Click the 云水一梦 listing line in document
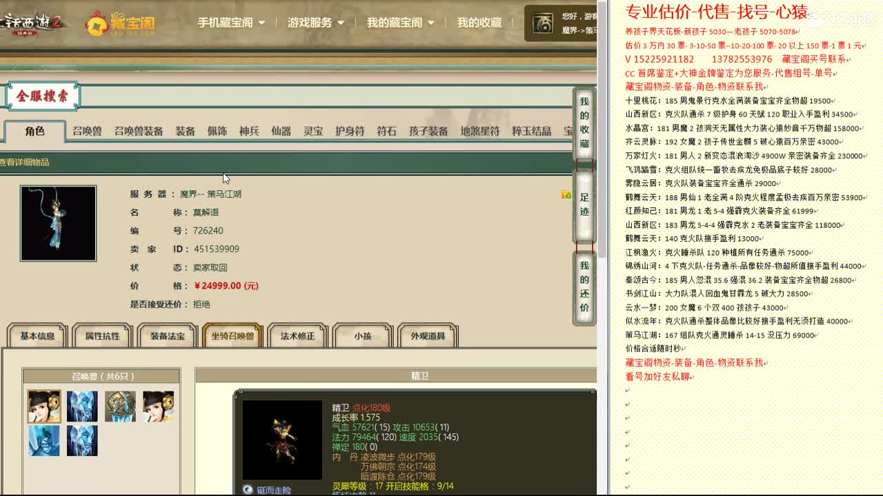 coord(706,308)
